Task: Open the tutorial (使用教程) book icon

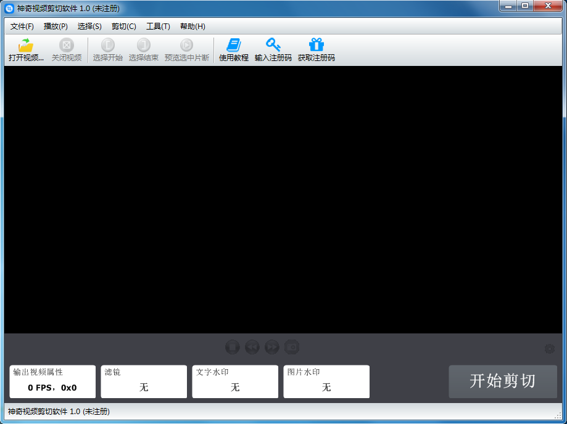Action: (x=234, y=45)
